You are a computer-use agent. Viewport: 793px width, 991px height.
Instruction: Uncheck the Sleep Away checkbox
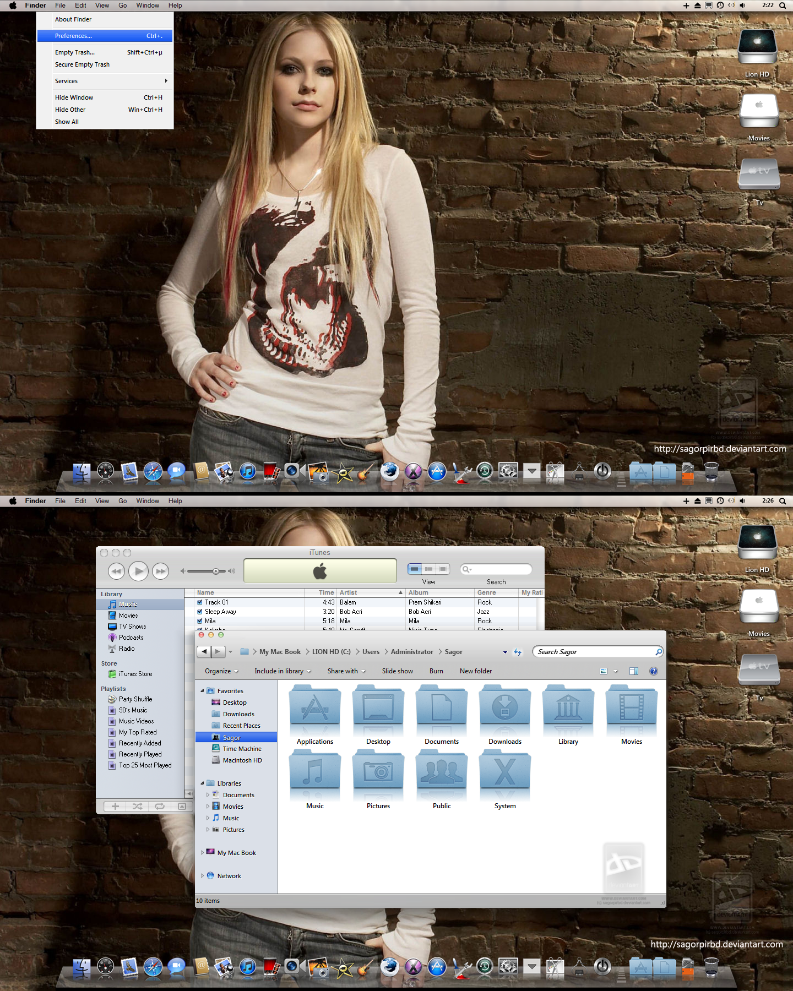coord(200,612)
